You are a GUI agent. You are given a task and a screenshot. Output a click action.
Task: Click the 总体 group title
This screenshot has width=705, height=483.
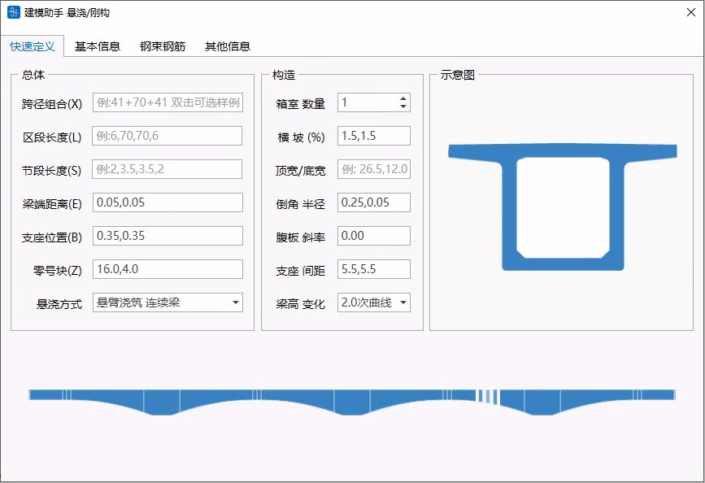(x=33, y=75)
